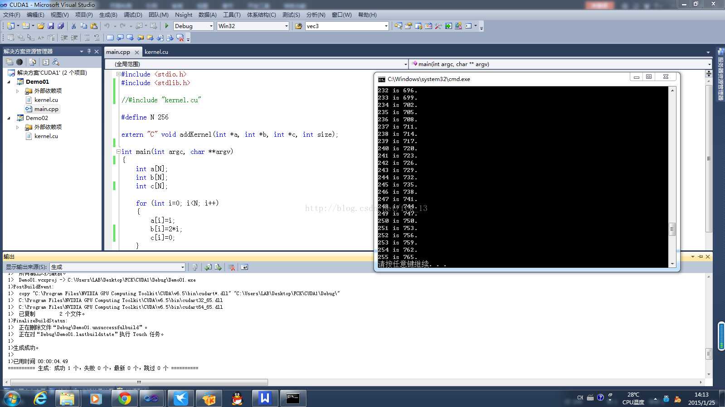The height and width of the screenshot is (407, 725).
Task: Go to previous bookmark icon
Action: [120, 38]
